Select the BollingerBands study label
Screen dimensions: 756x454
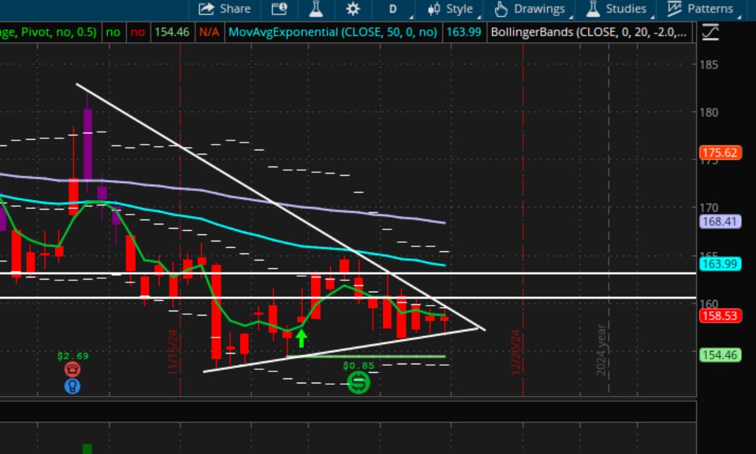(588, 32)
